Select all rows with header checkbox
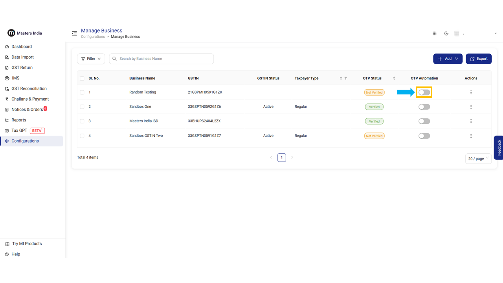This screenshot has height=283, width=503. pos(82,78)
